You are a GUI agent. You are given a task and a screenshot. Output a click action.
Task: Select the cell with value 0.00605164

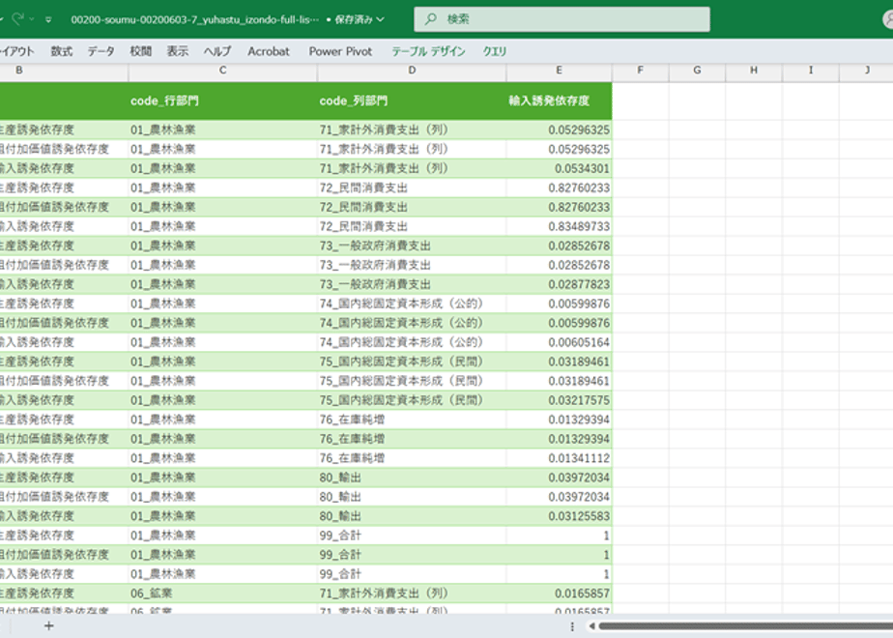(x=560, y=342)
